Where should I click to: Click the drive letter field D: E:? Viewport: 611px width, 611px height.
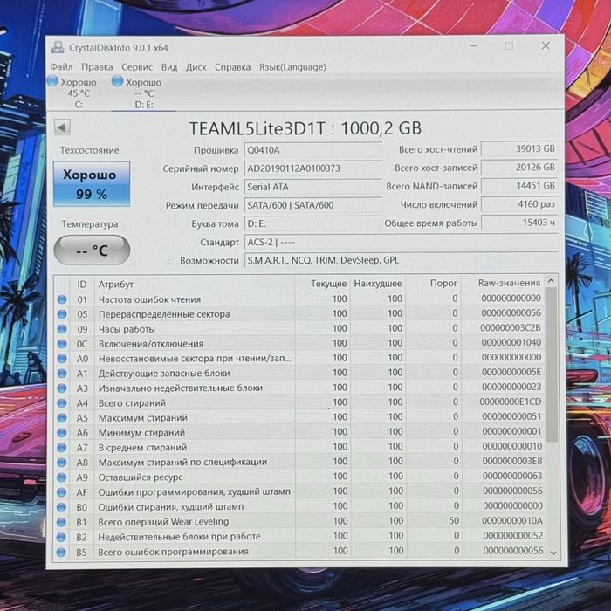[312, 223]
